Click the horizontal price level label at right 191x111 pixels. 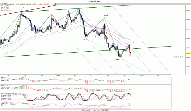tap(178, 57)
